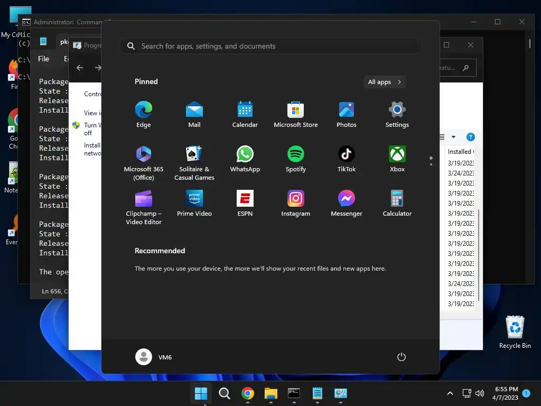This screenshot has width=541, height=406.
Task: Click first 3/24/2023 date in list
Action: [x=461, y=173]
